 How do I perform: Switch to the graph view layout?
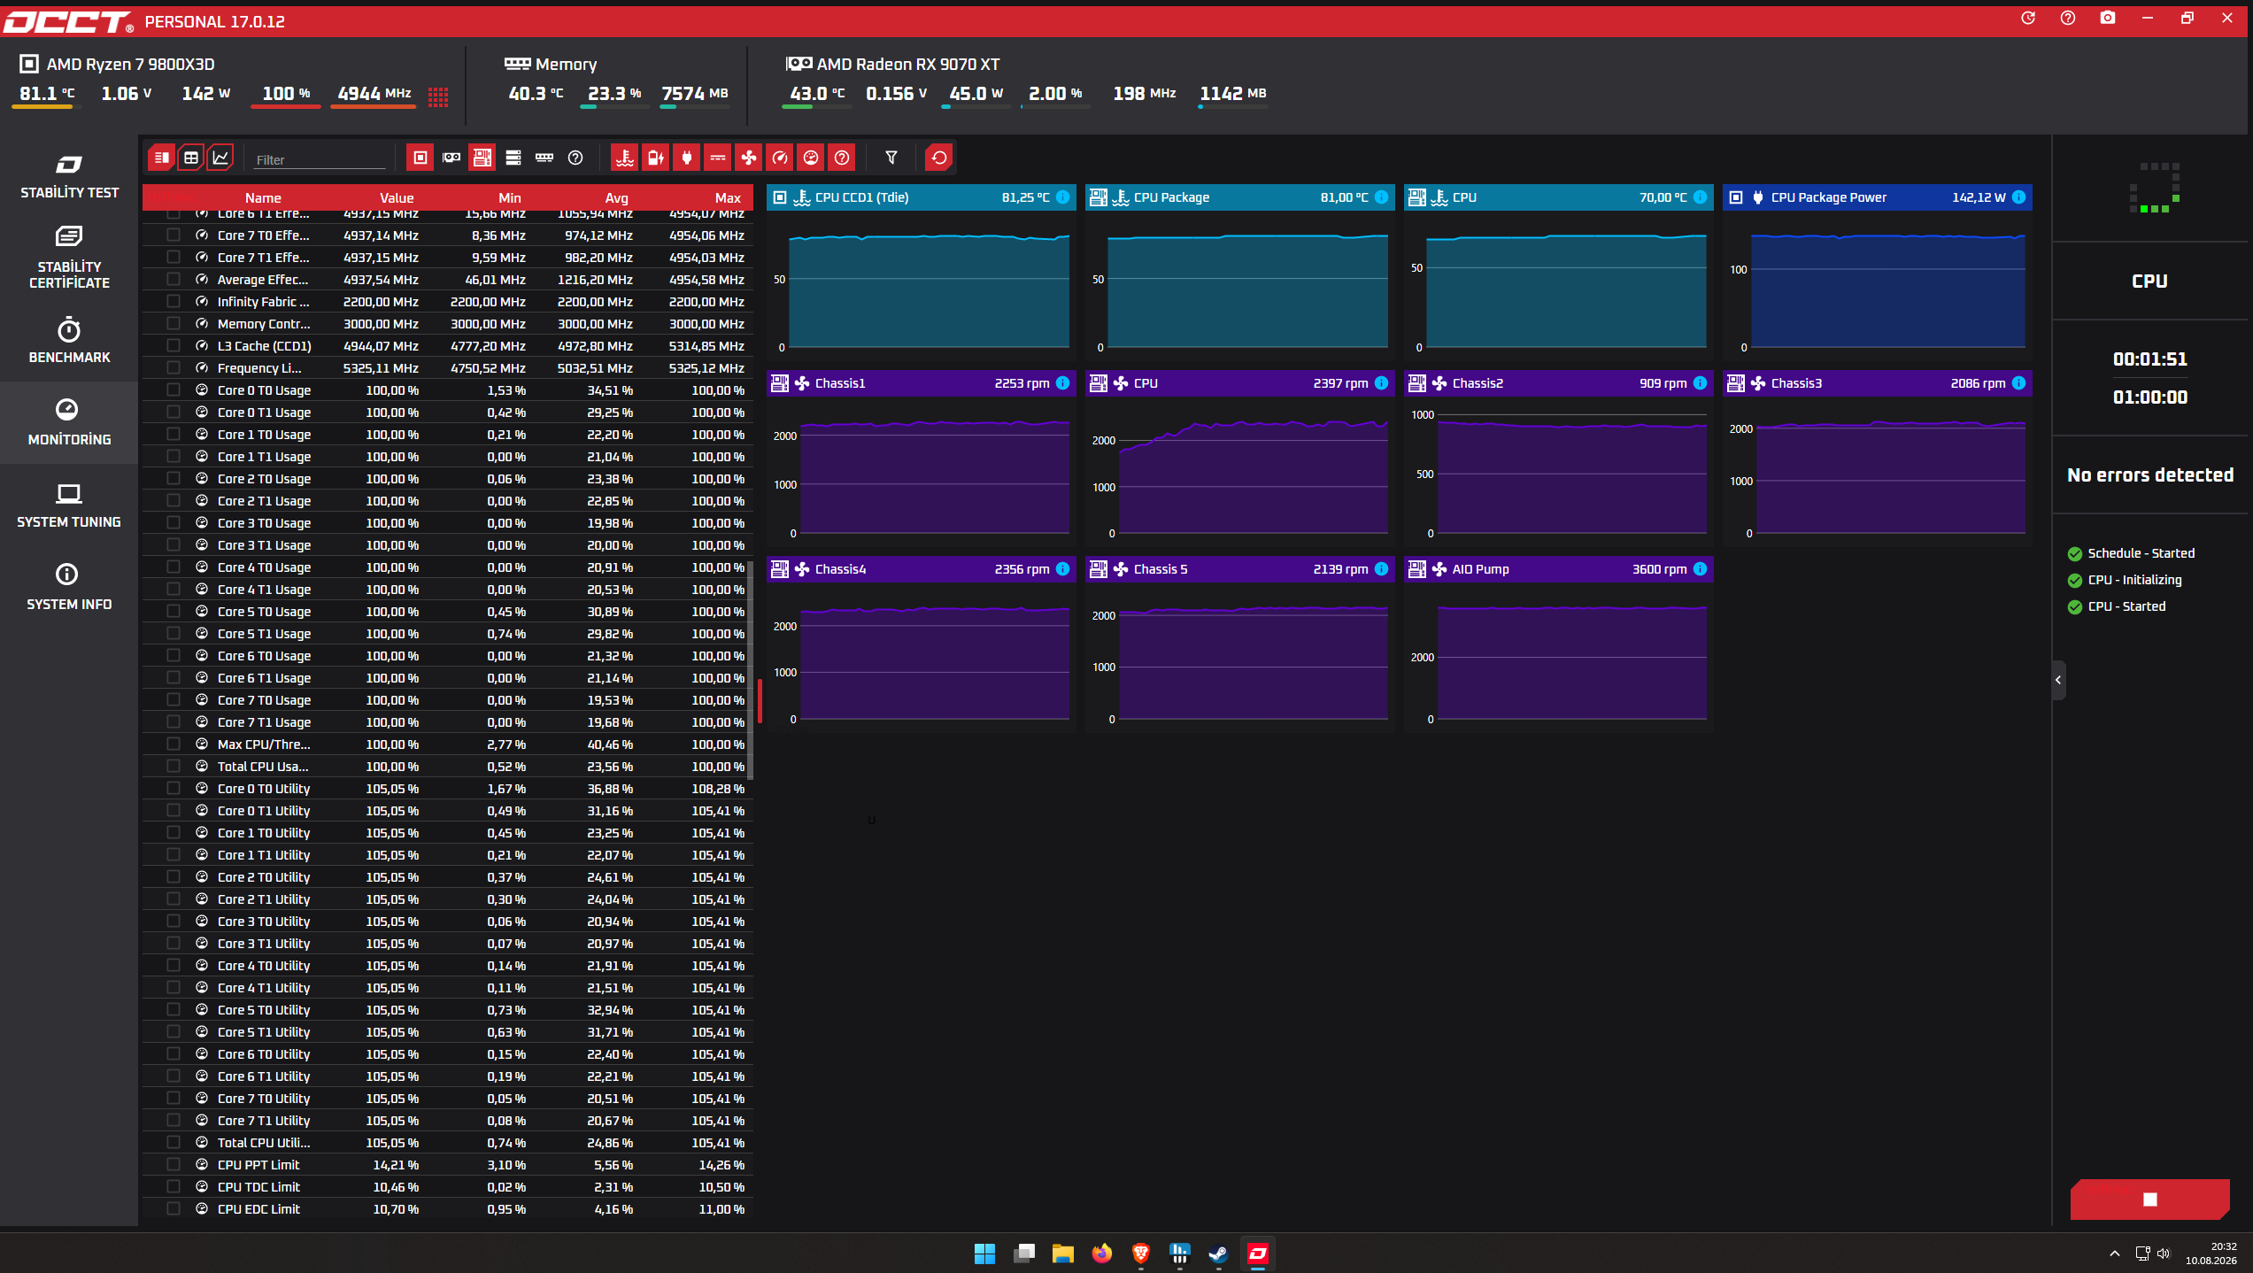click(x=220, y=158)
